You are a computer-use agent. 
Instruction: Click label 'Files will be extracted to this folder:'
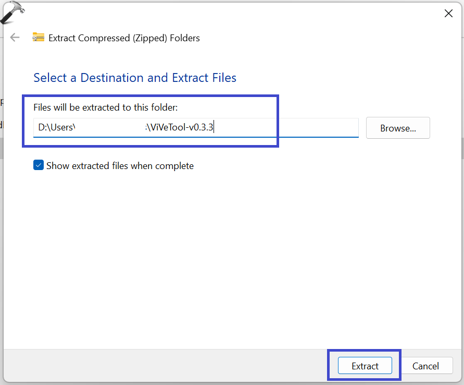pos(106,107)
